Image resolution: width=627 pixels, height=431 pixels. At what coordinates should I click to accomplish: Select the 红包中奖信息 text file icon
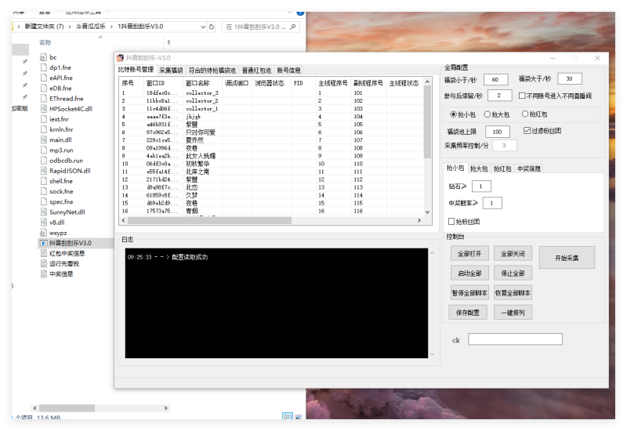tap(44, 253)
